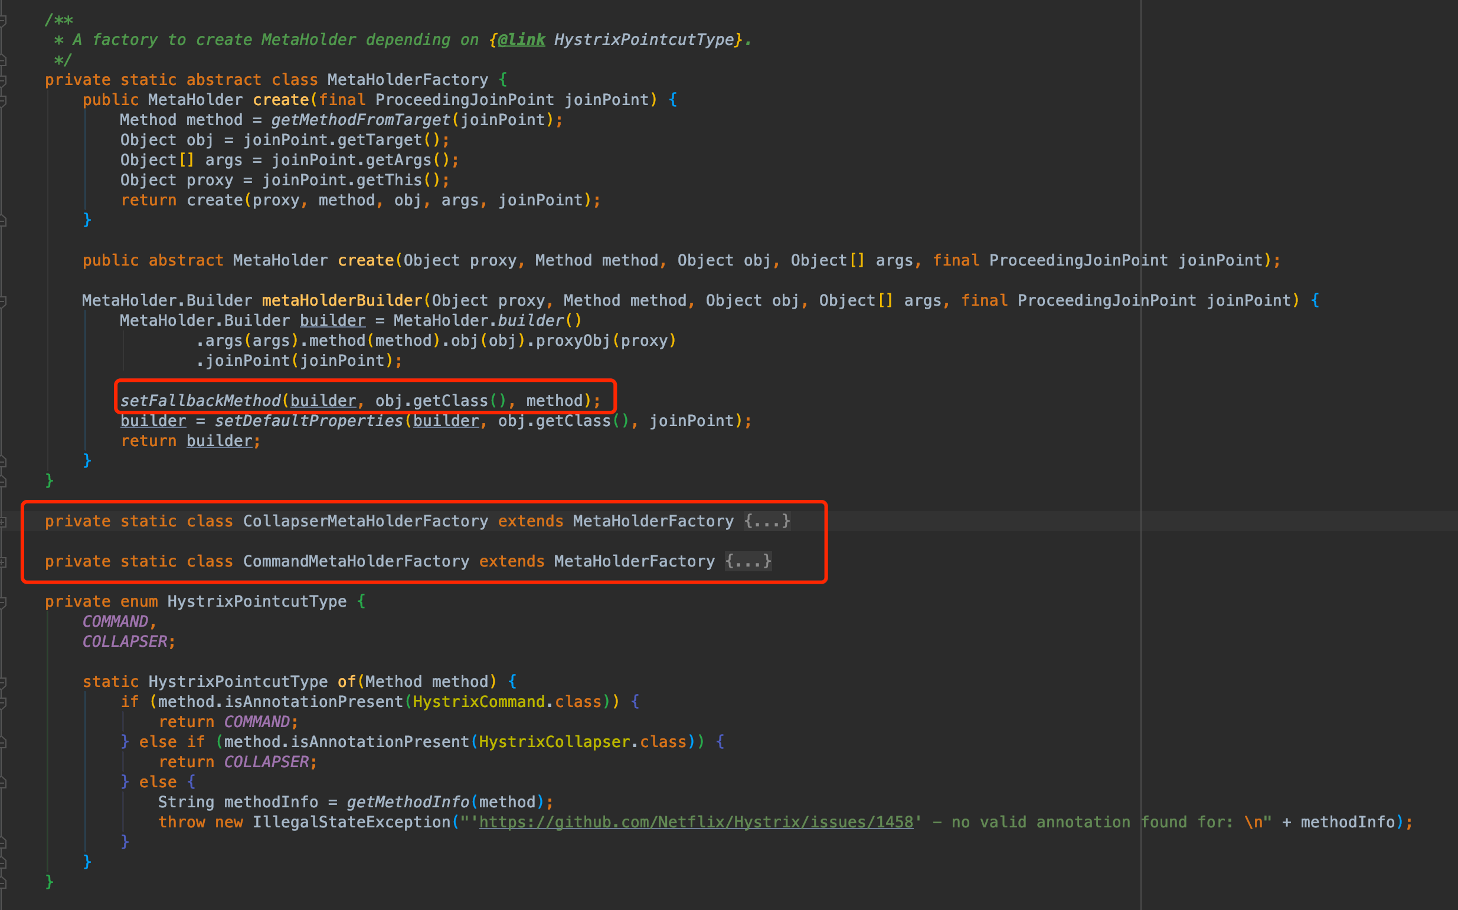Click the COLLAPSER enum constant declaration

coord(125,641)
